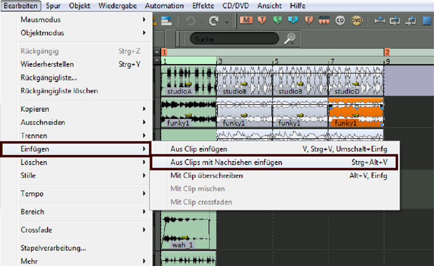Click the blue square toolbar icon

pos(428,21)
